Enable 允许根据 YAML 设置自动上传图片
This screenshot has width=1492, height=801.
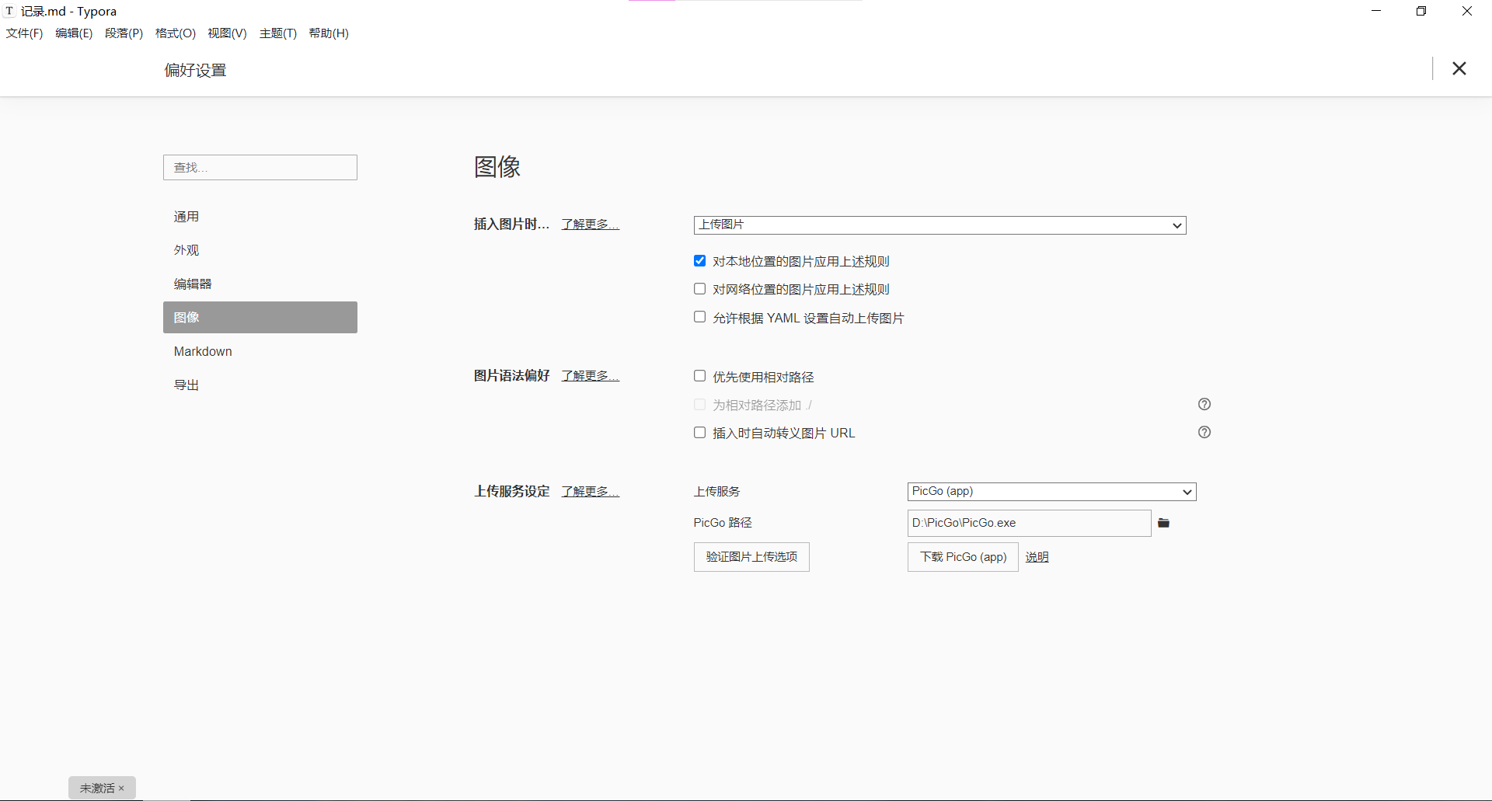tap(699, 316)
